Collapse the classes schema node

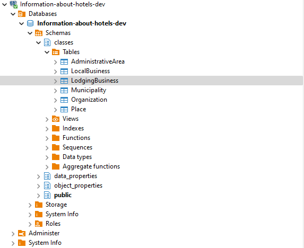click(x=38, y=42)
